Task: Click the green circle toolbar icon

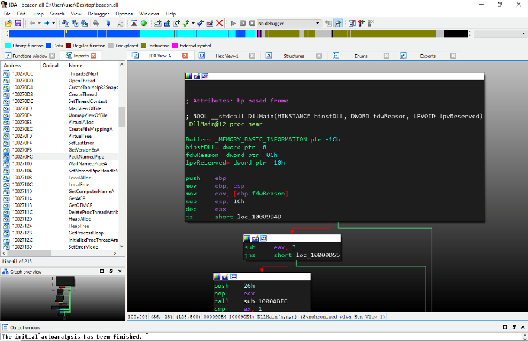Action: tap(143, 23)
